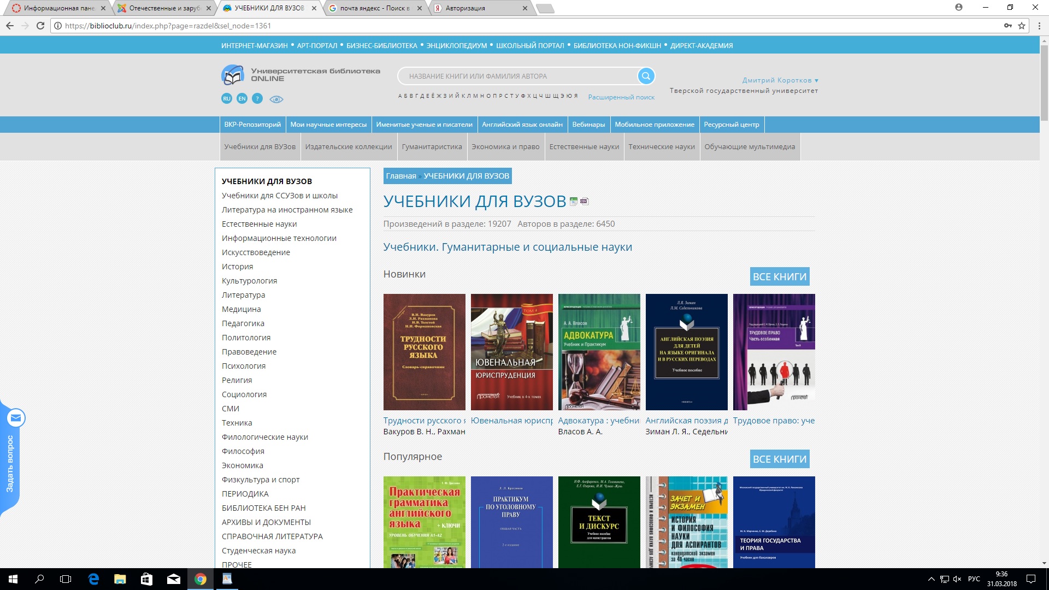Viewport: 1049px width, 590px height.
Task: Click Расширенный поиск link
Action: click(621, 97)
